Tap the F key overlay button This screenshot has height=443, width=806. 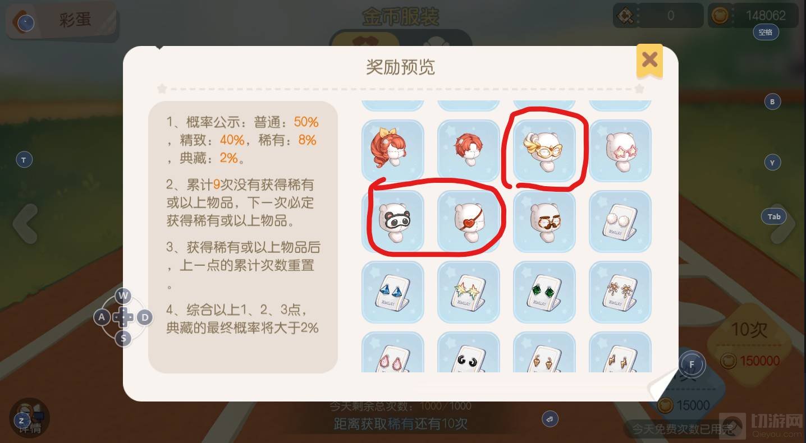[692, 364]
